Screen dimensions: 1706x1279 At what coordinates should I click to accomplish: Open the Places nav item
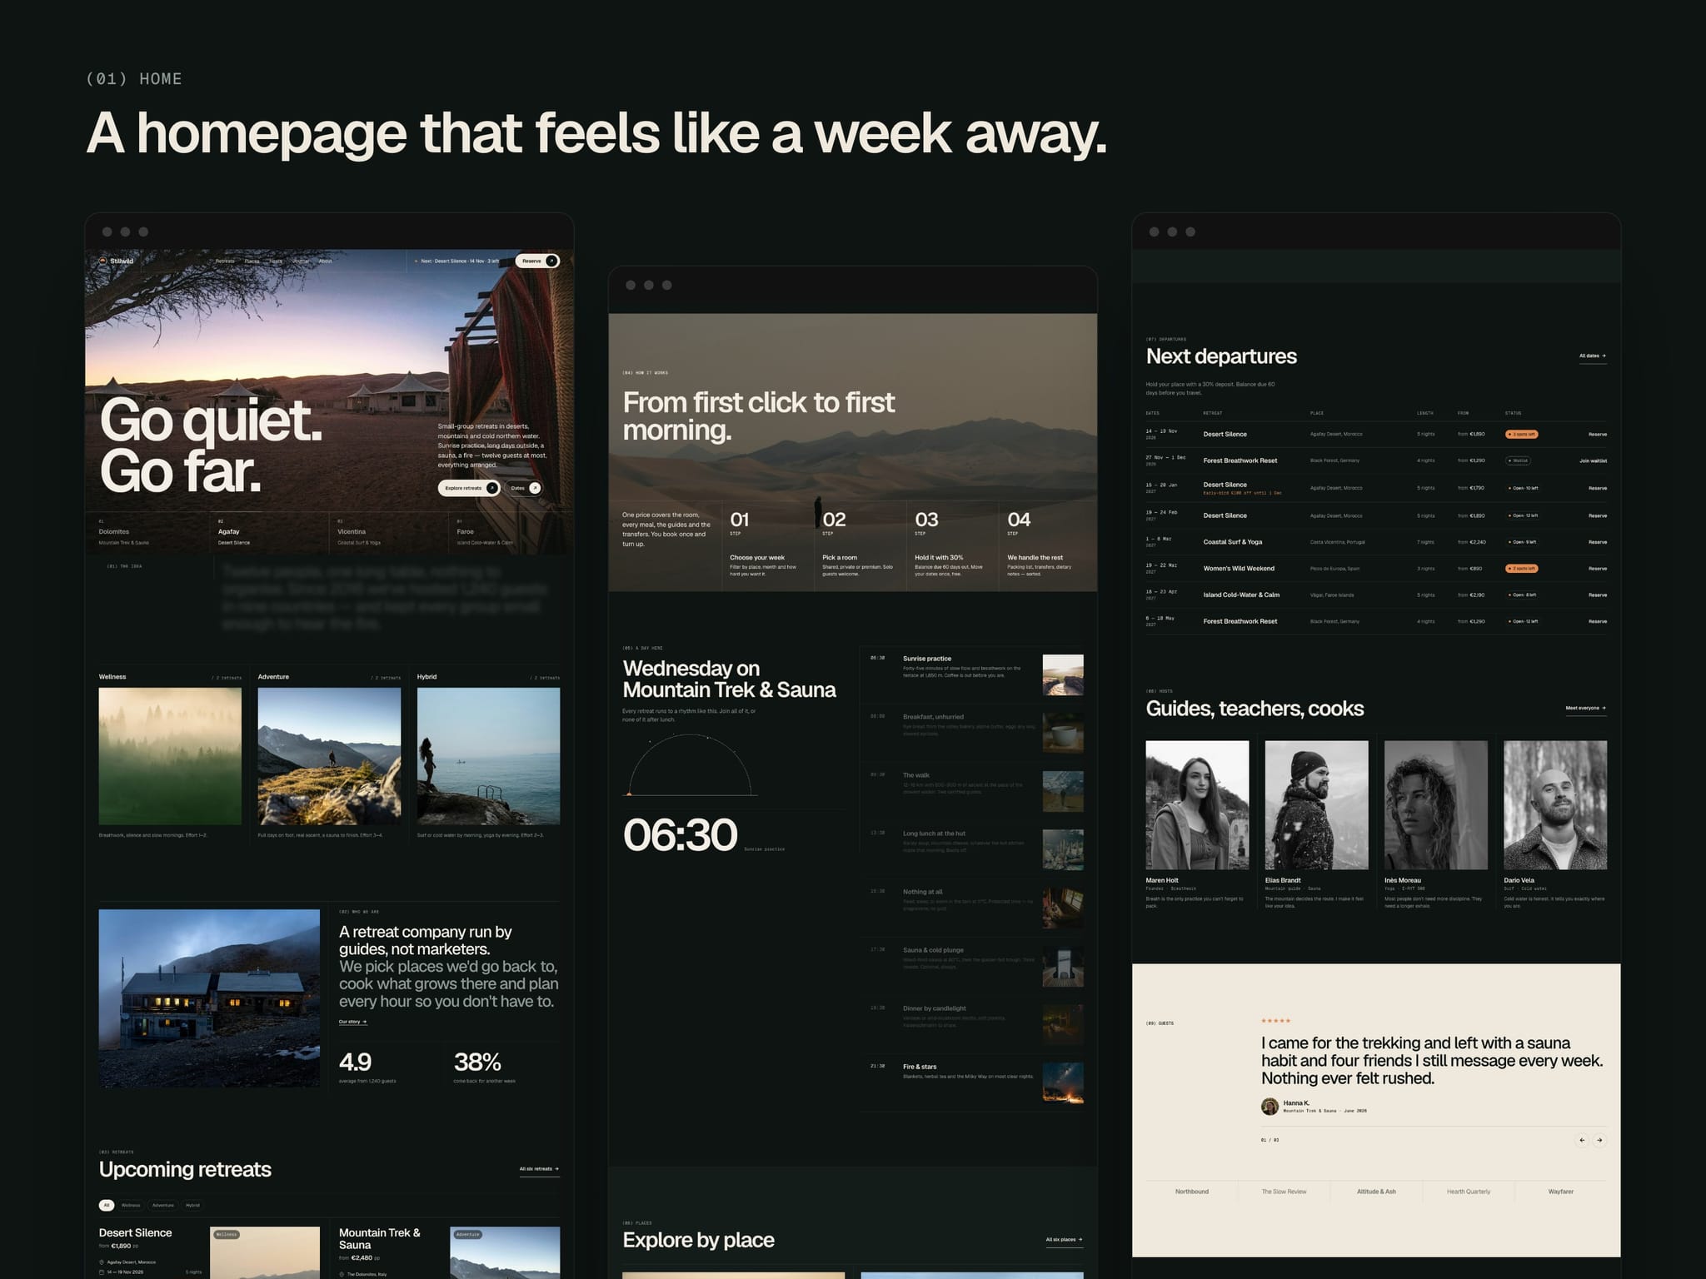pyautogui.click(x=252, y=261)
